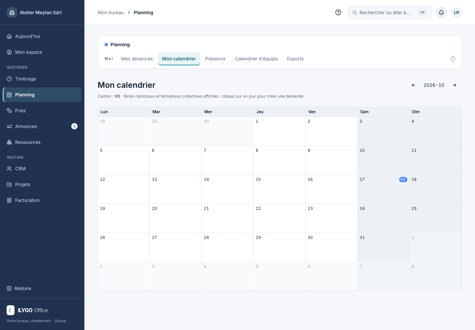Open Aujourd'hui from the sidebar

coord(42,36)
